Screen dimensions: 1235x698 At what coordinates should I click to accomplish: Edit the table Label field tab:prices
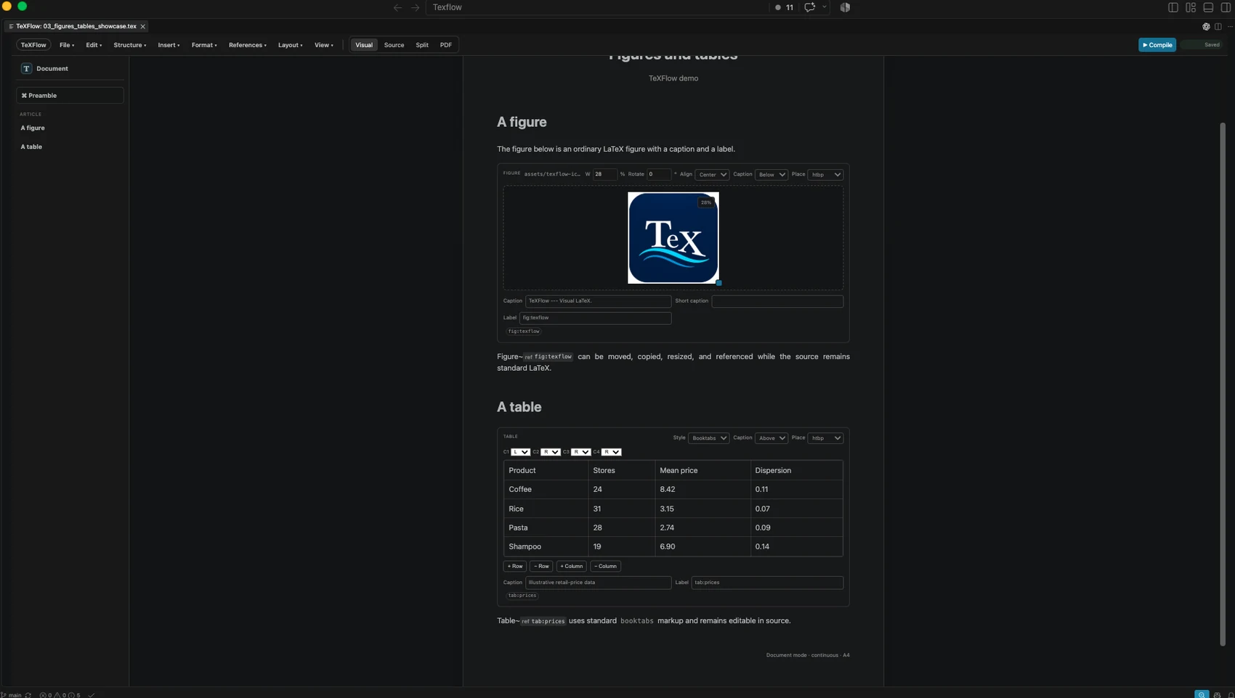pos(767,583)
